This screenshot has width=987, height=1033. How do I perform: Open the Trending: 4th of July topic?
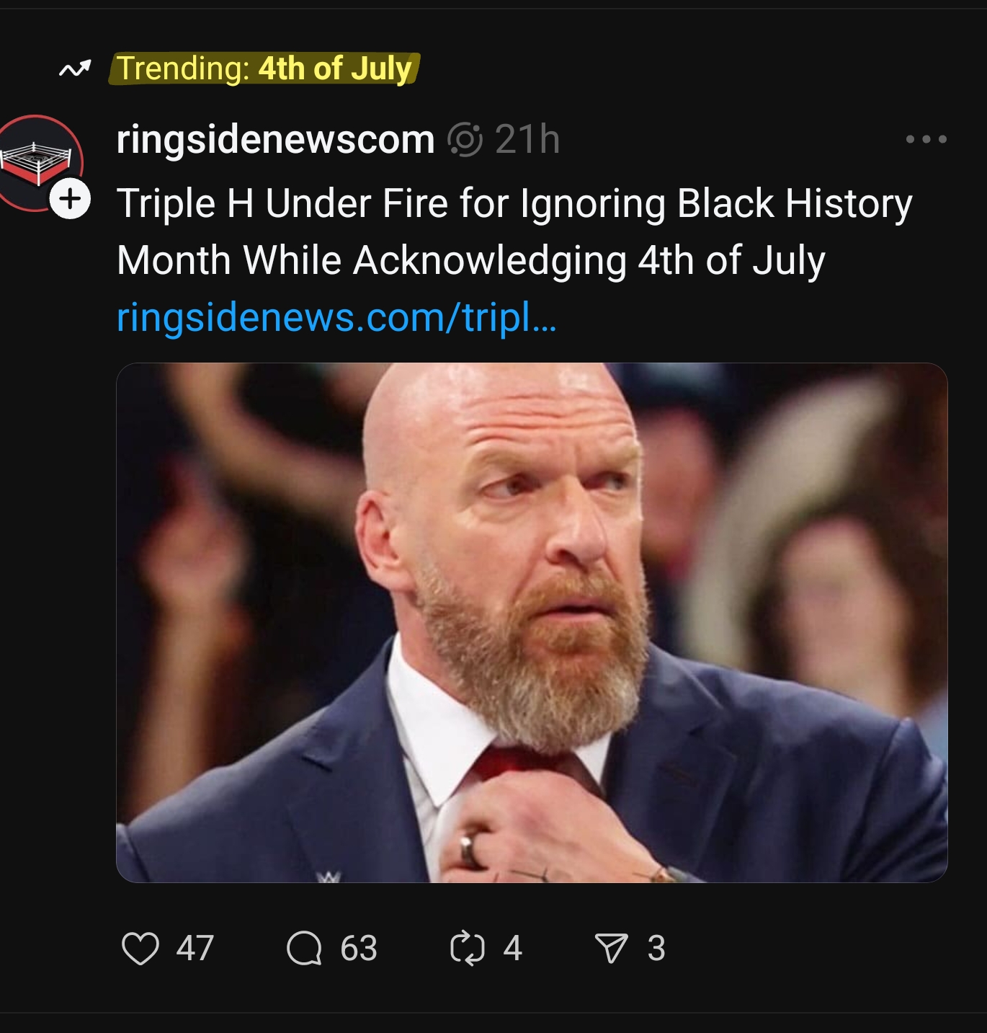click(x=264, y=68)
